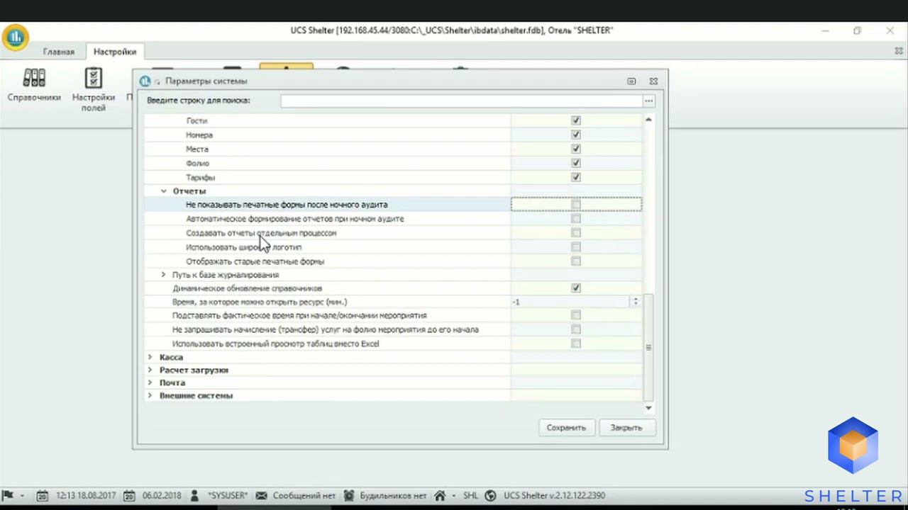908x510 pixels.
Task: Click the Параметры системы dialog icon
Action: [x=145, y=81]
